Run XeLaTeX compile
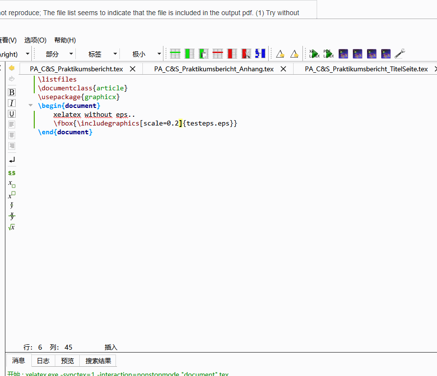The image size is (437, 376). [x=314, y=54]
